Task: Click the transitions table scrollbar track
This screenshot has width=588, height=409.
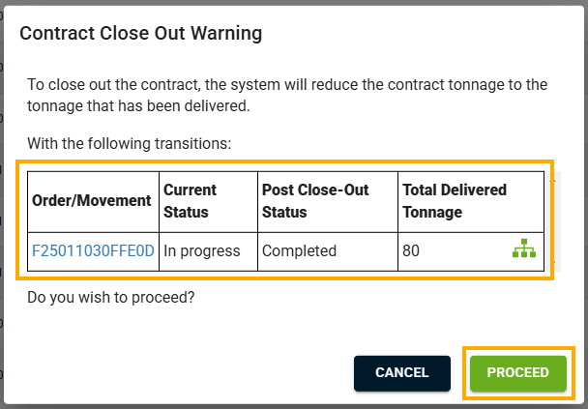Action: [553, 221]
